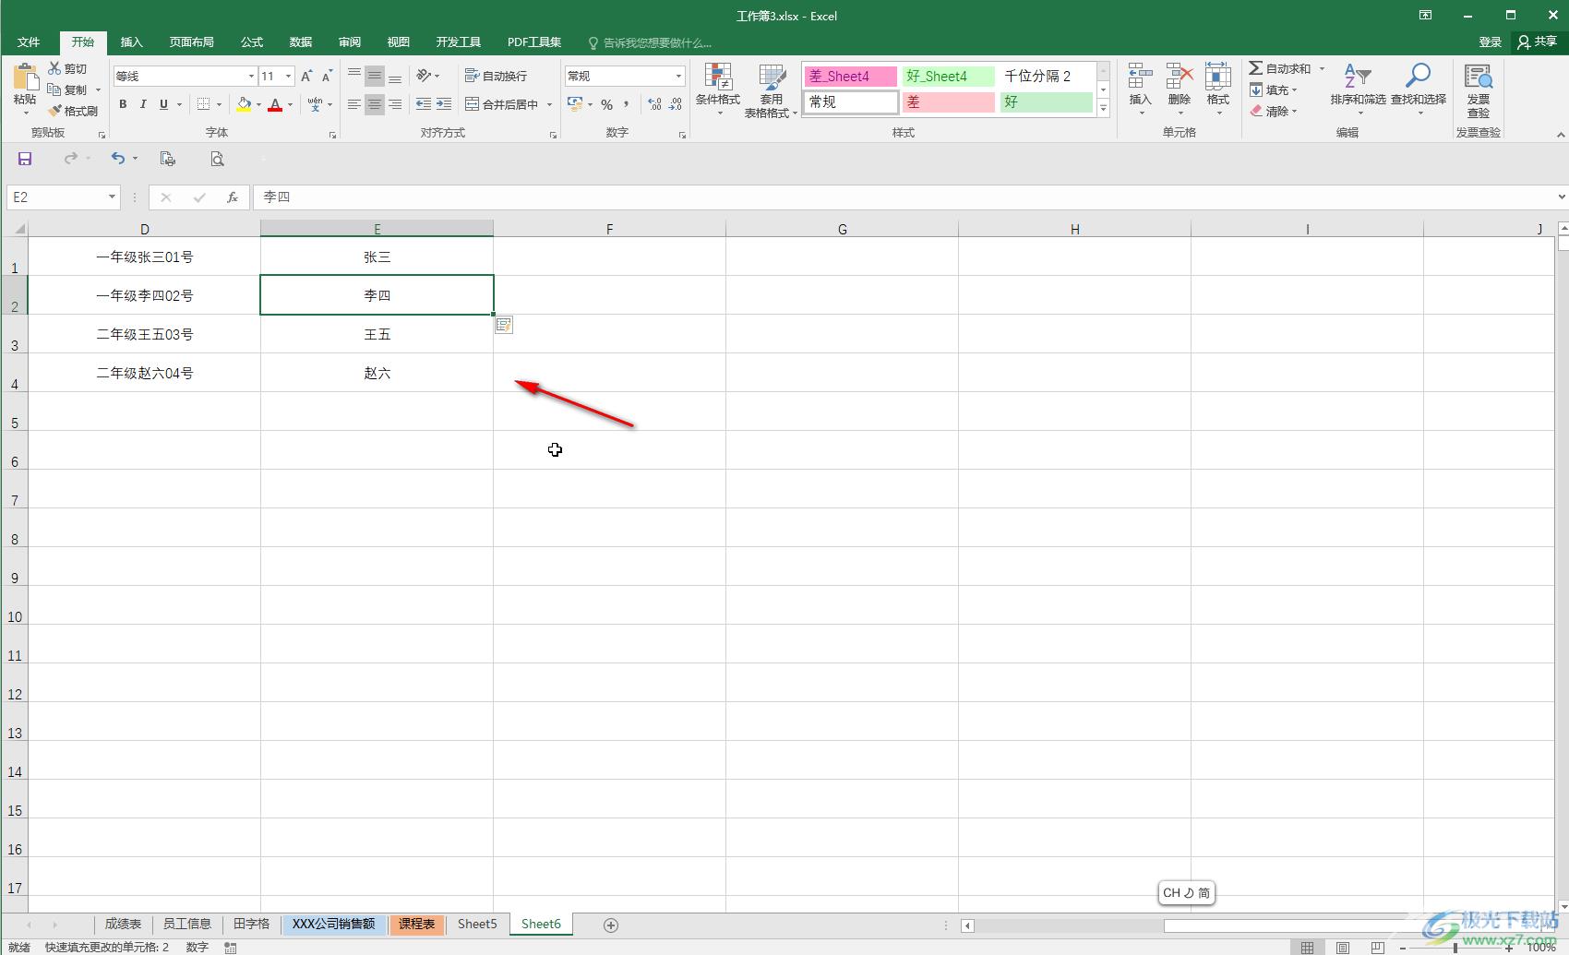Click the fill color bucket icon
The image size is (1569, 955).
click(244, 104)
